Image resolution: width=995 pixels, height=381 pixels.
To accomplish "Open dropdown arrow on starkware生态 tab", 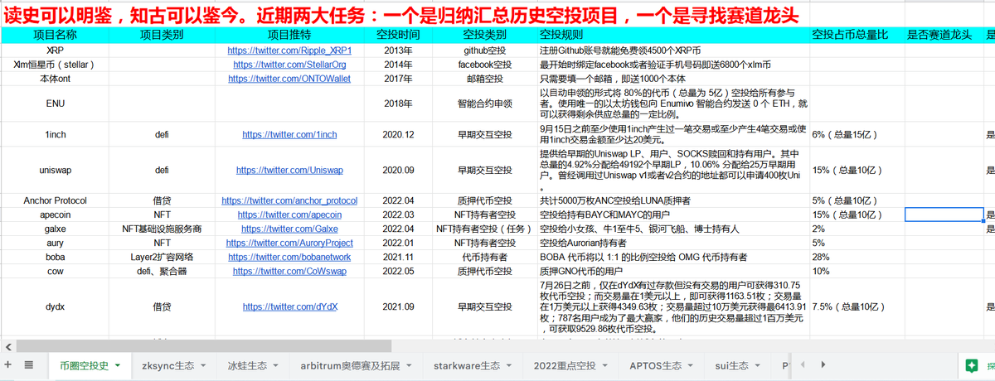I will (510, 365).
